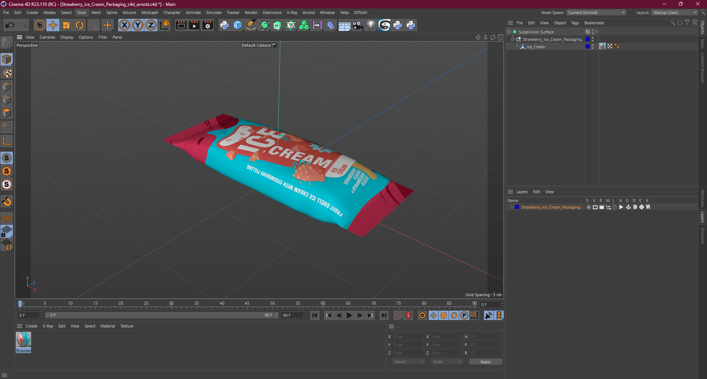
Task: Open the MoGraph menu
Action: pos(150,13)
